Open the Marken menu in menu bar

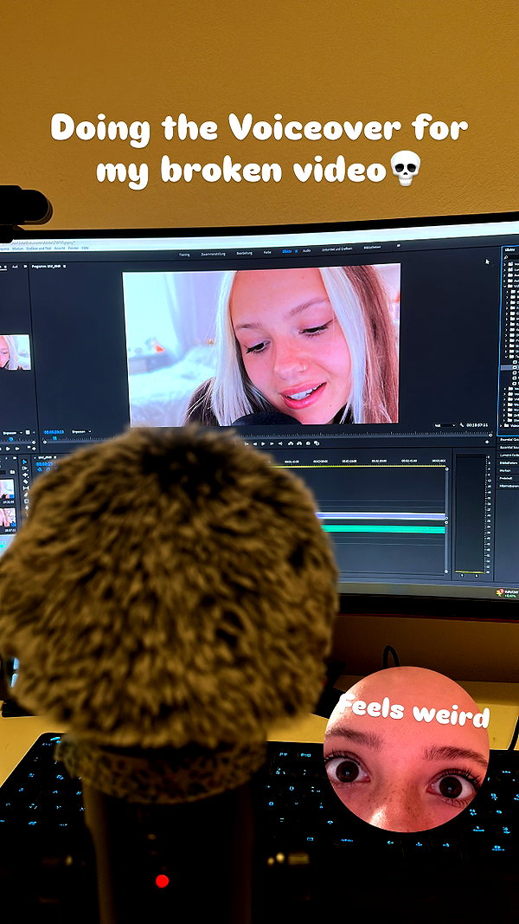pyautogui.click(x=18, y=249)
